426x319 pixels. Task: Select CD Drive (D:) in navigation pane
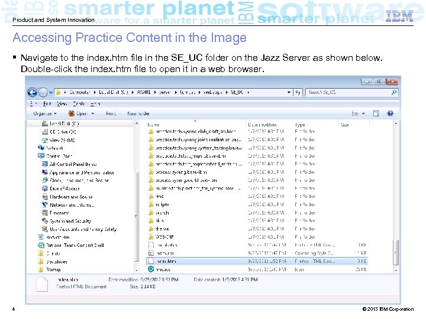coord(63,132)
